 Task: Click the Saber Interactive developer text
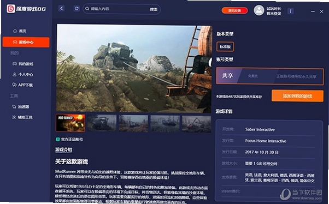[260, 129]
